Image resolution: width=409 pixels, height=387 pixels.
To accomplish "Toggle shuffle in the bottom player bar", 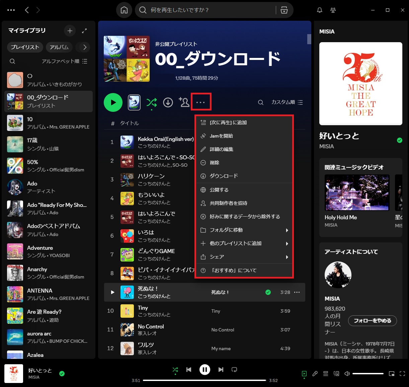I will 175,370.
